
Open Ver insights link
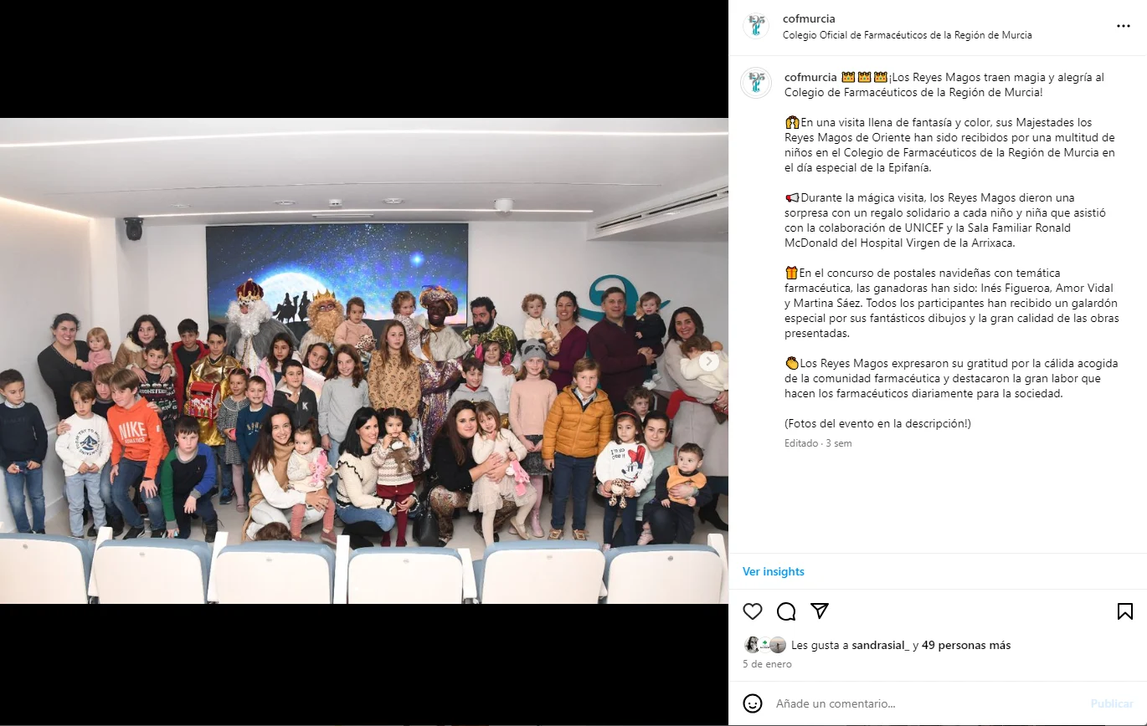(774, 571)
